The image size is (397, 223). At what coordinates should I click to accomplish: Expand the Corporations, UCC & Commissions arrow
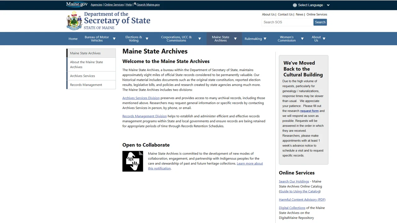[x=200, y=39]
